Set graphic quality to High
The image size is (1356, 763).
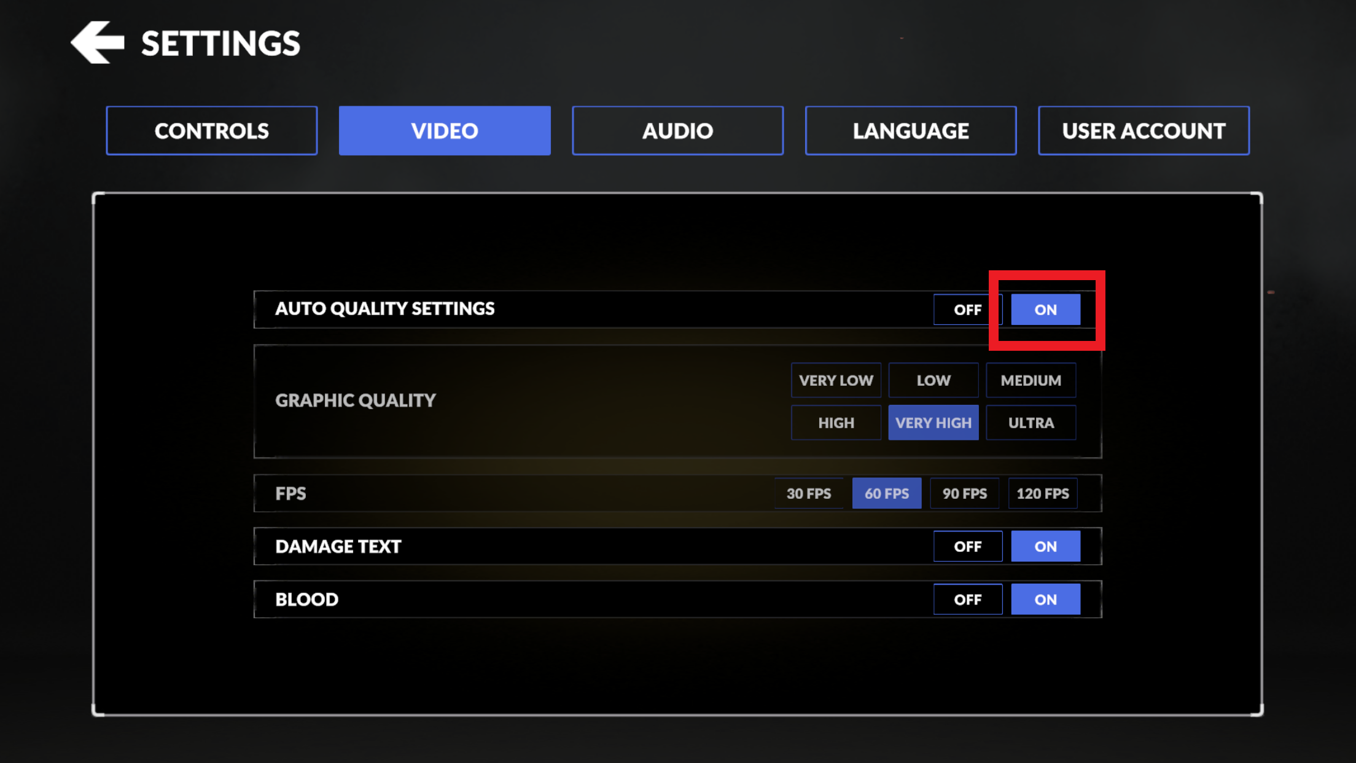(836, 423)
